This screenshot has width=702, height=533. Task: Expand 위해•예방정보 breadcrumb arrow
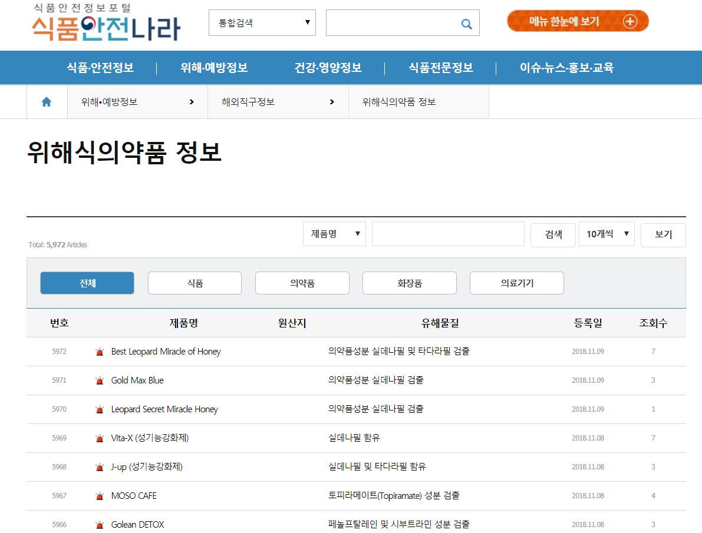[x=192, y=102]
